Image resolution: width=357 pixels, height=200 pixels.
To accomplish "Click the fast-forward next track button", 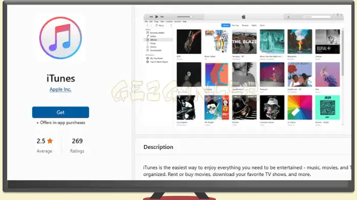I will tap(162, 16).
